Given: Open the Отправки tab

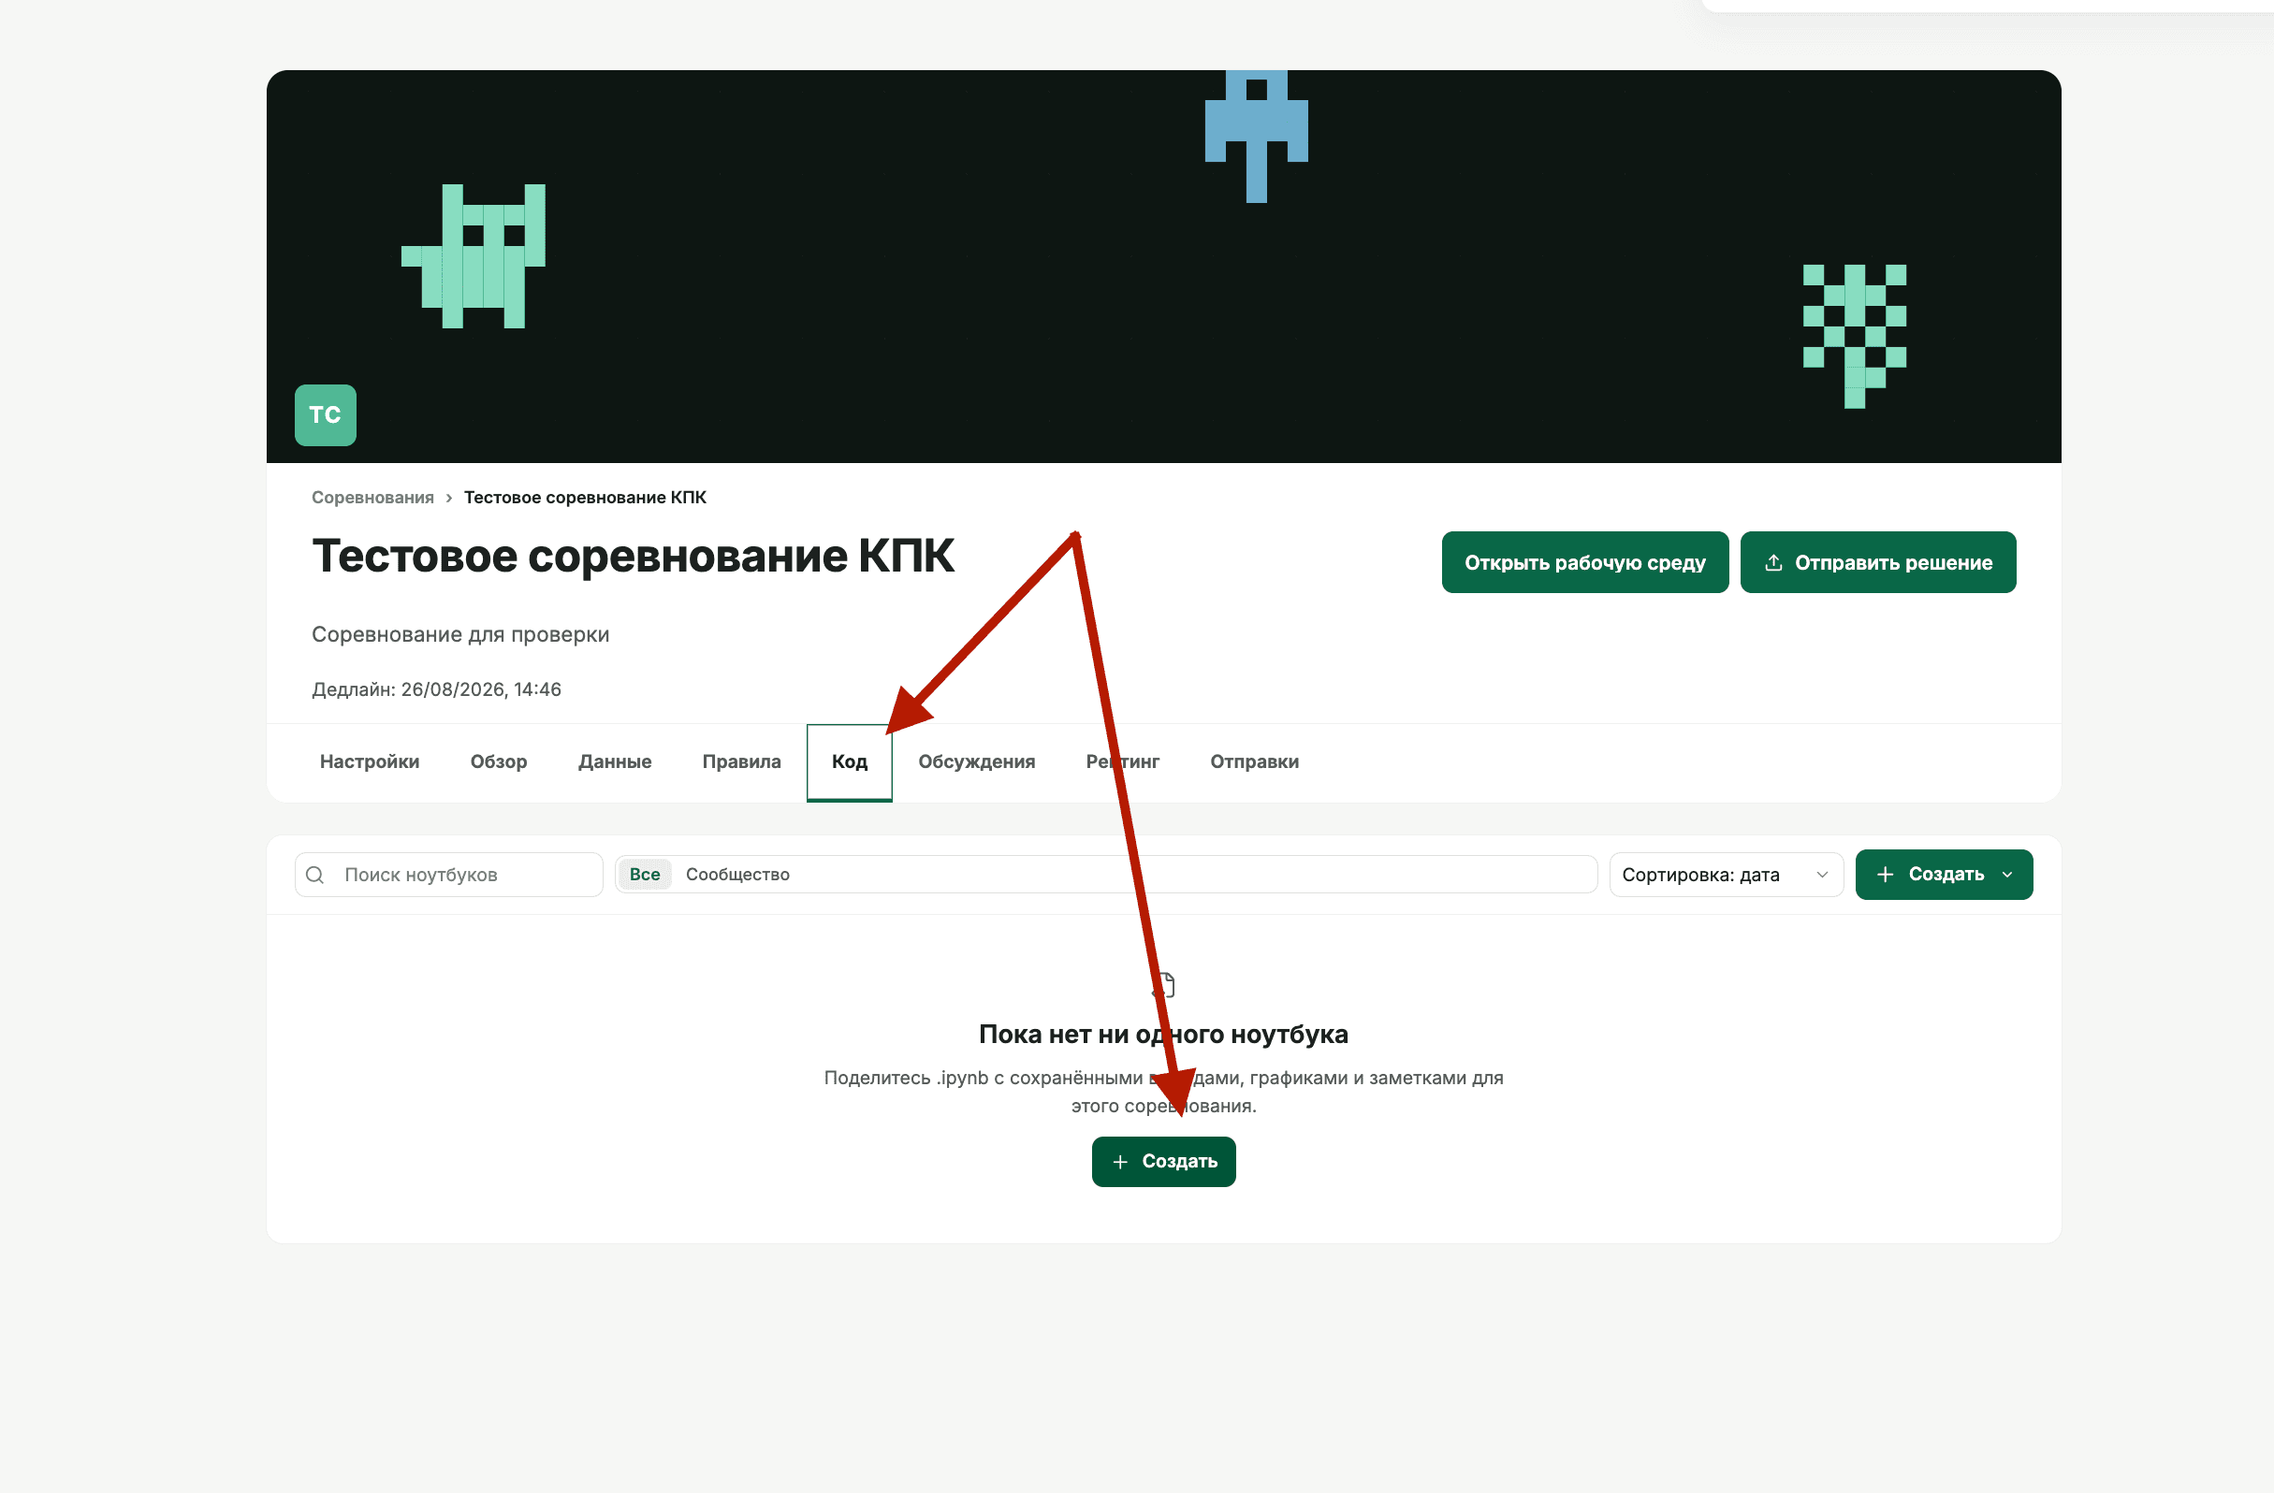Looking at the screenshot, I should point(1255,761).
